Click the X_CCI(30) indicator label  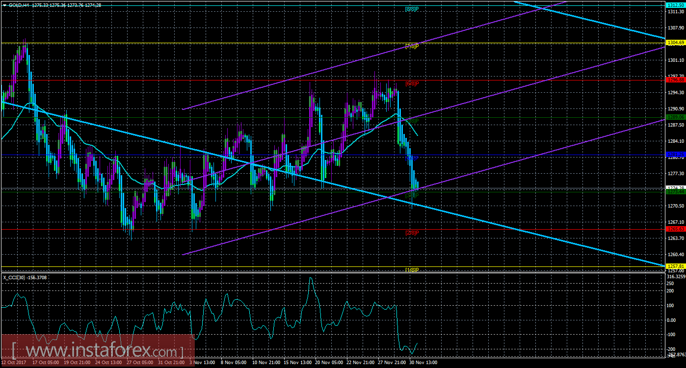pyautogui.click(x=25, y=277)
